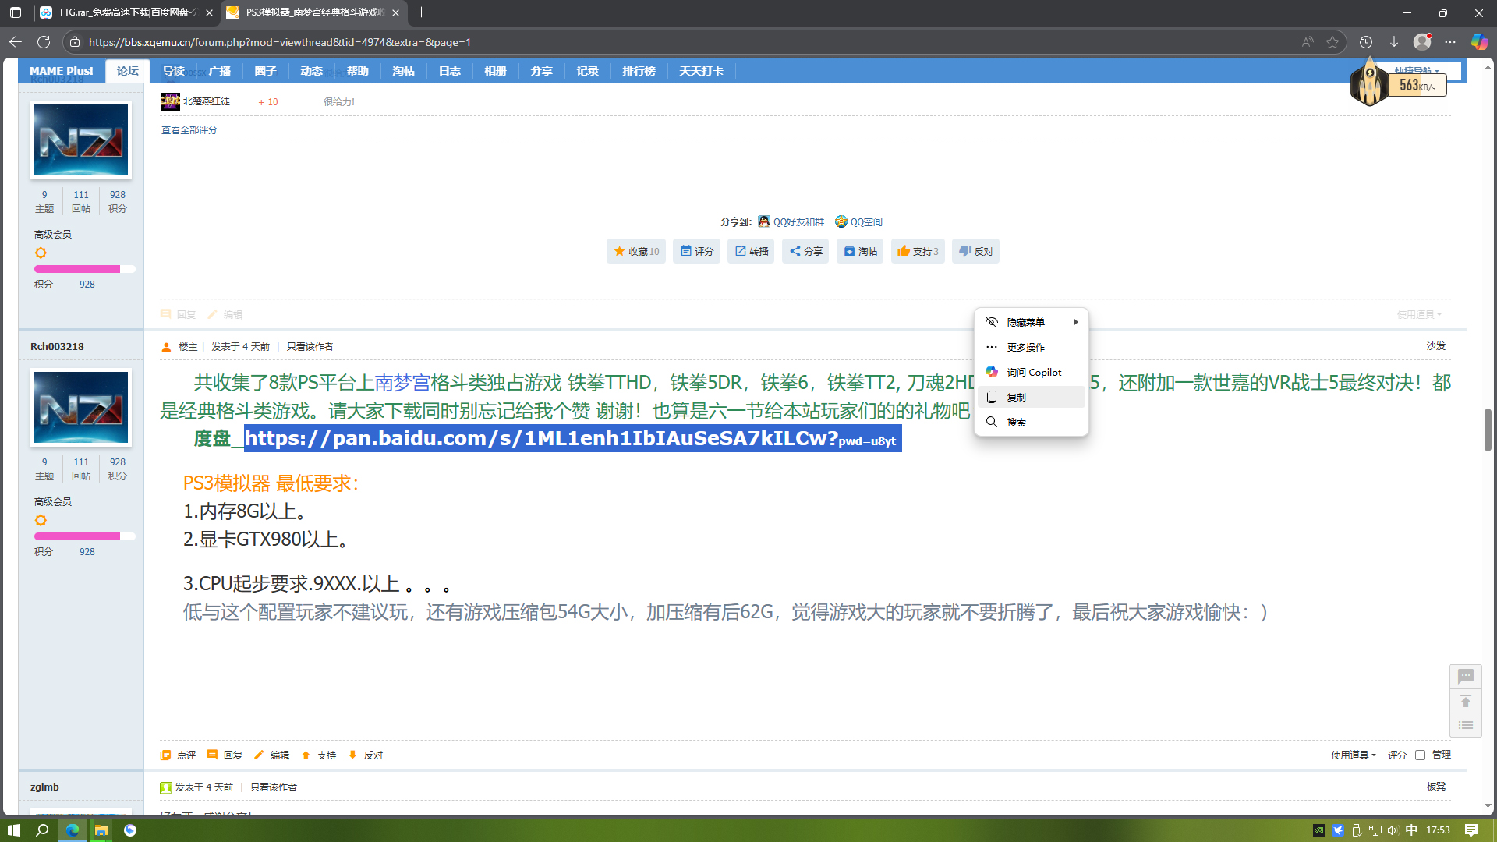Click the Read aloud icon in address bar
The width and height of the screenshot is (1497, 842).
pos(1308,42)
